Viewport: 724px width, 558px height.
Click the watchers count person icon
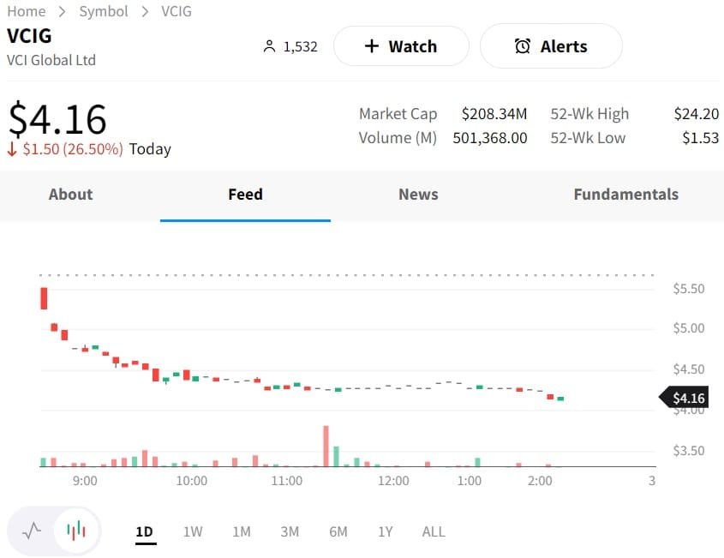[x=270, y=46]
